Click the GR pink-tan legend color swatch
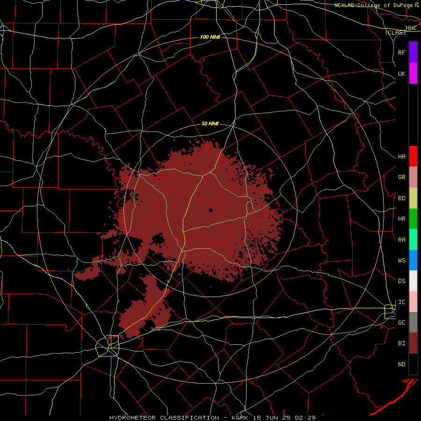 pyautogui.click(x=413, y=177)
